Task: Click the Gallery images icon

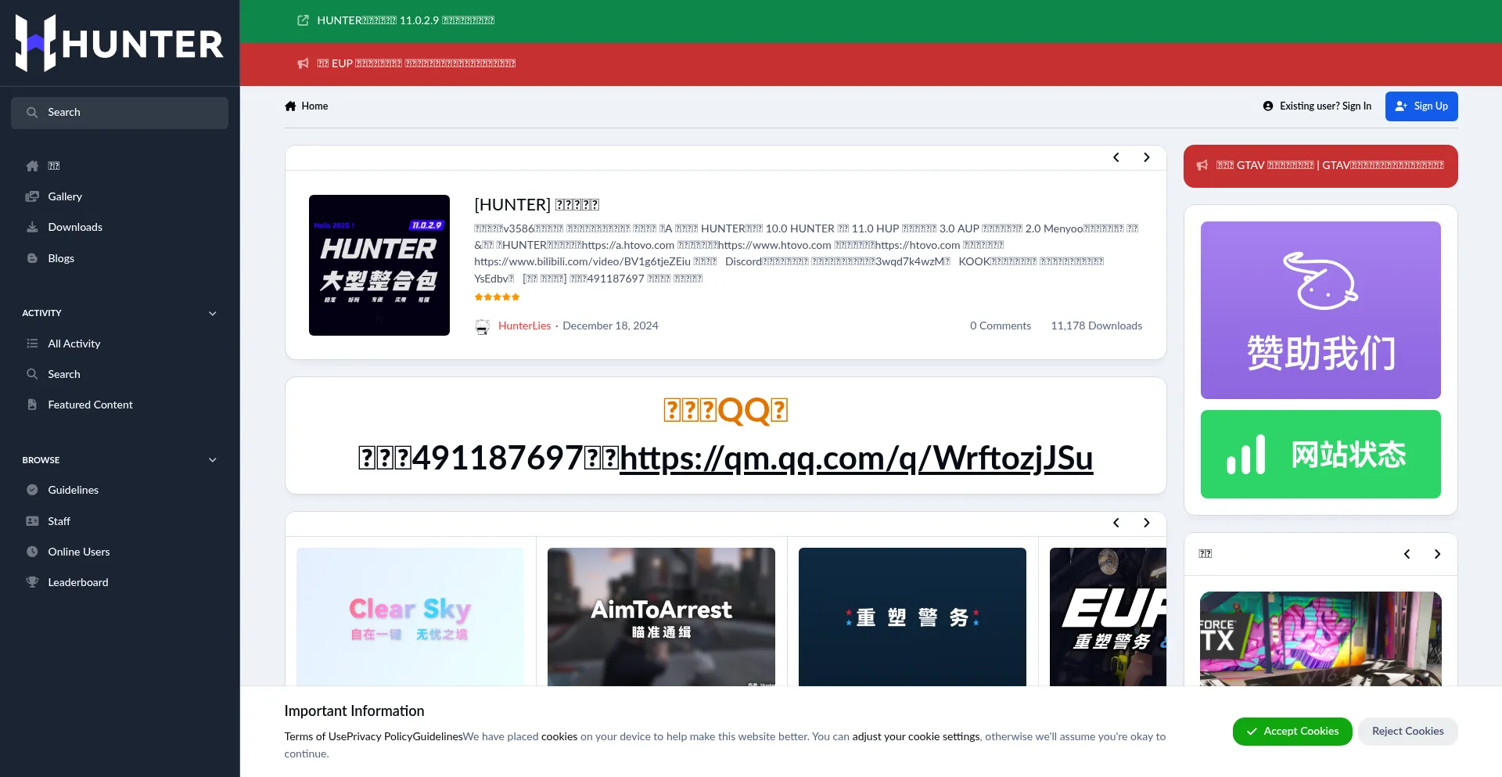Action: point(32,196)
